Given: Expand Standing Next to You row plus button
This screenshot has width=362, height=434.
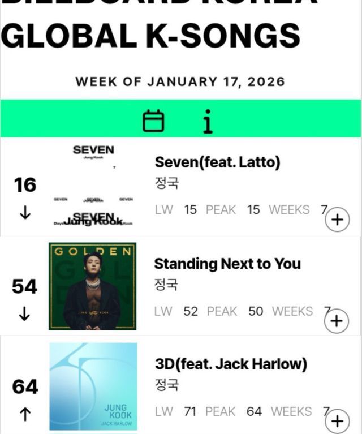Looking at the screenshot, I should coord(336,321).
